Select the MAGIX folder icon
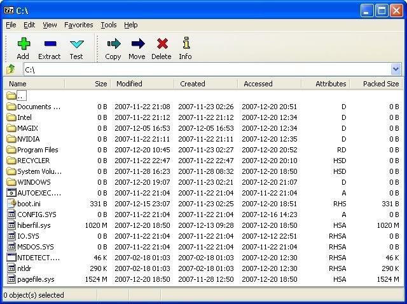This screenshot has width=407, height=304. tap(11, 128)
